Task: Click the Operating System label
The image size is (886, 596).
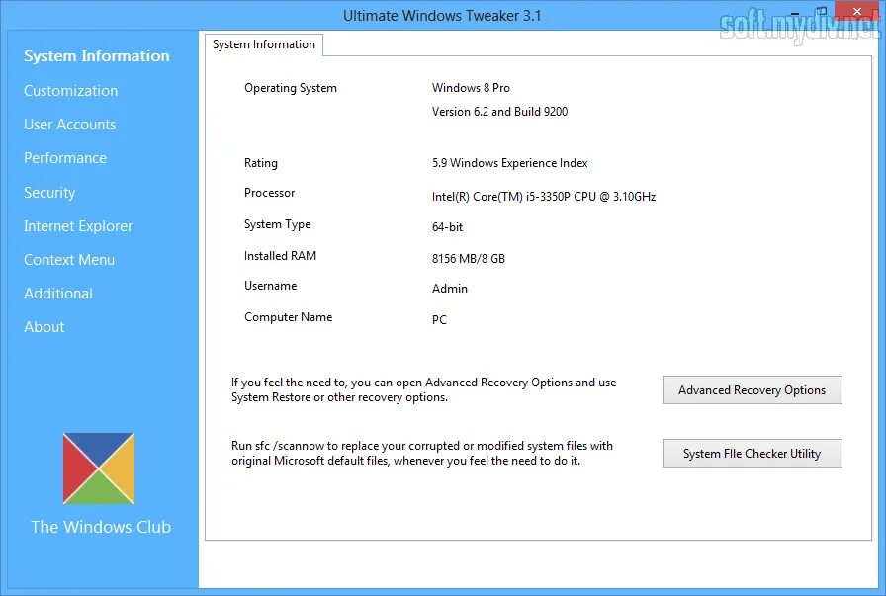Action: tap(291, 88)
